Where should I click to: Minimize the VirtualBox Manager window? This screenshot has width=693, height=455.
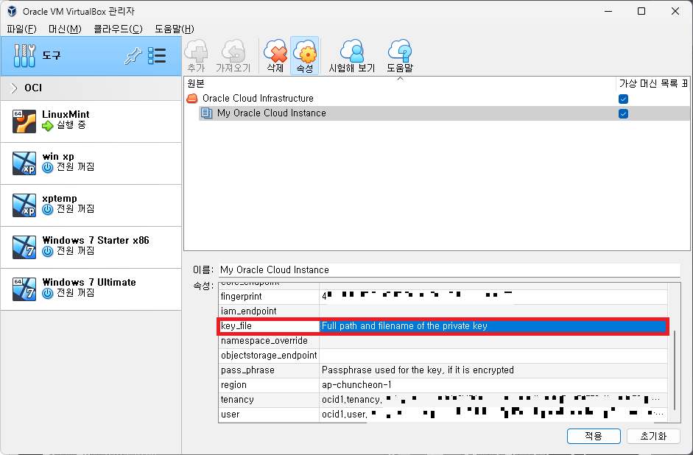608,11
